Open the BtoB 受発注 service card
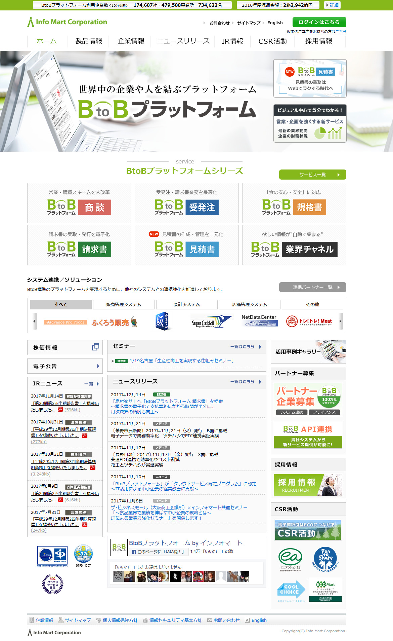The image size is (393, 641). pyautogui.click(x=187, y=203)
